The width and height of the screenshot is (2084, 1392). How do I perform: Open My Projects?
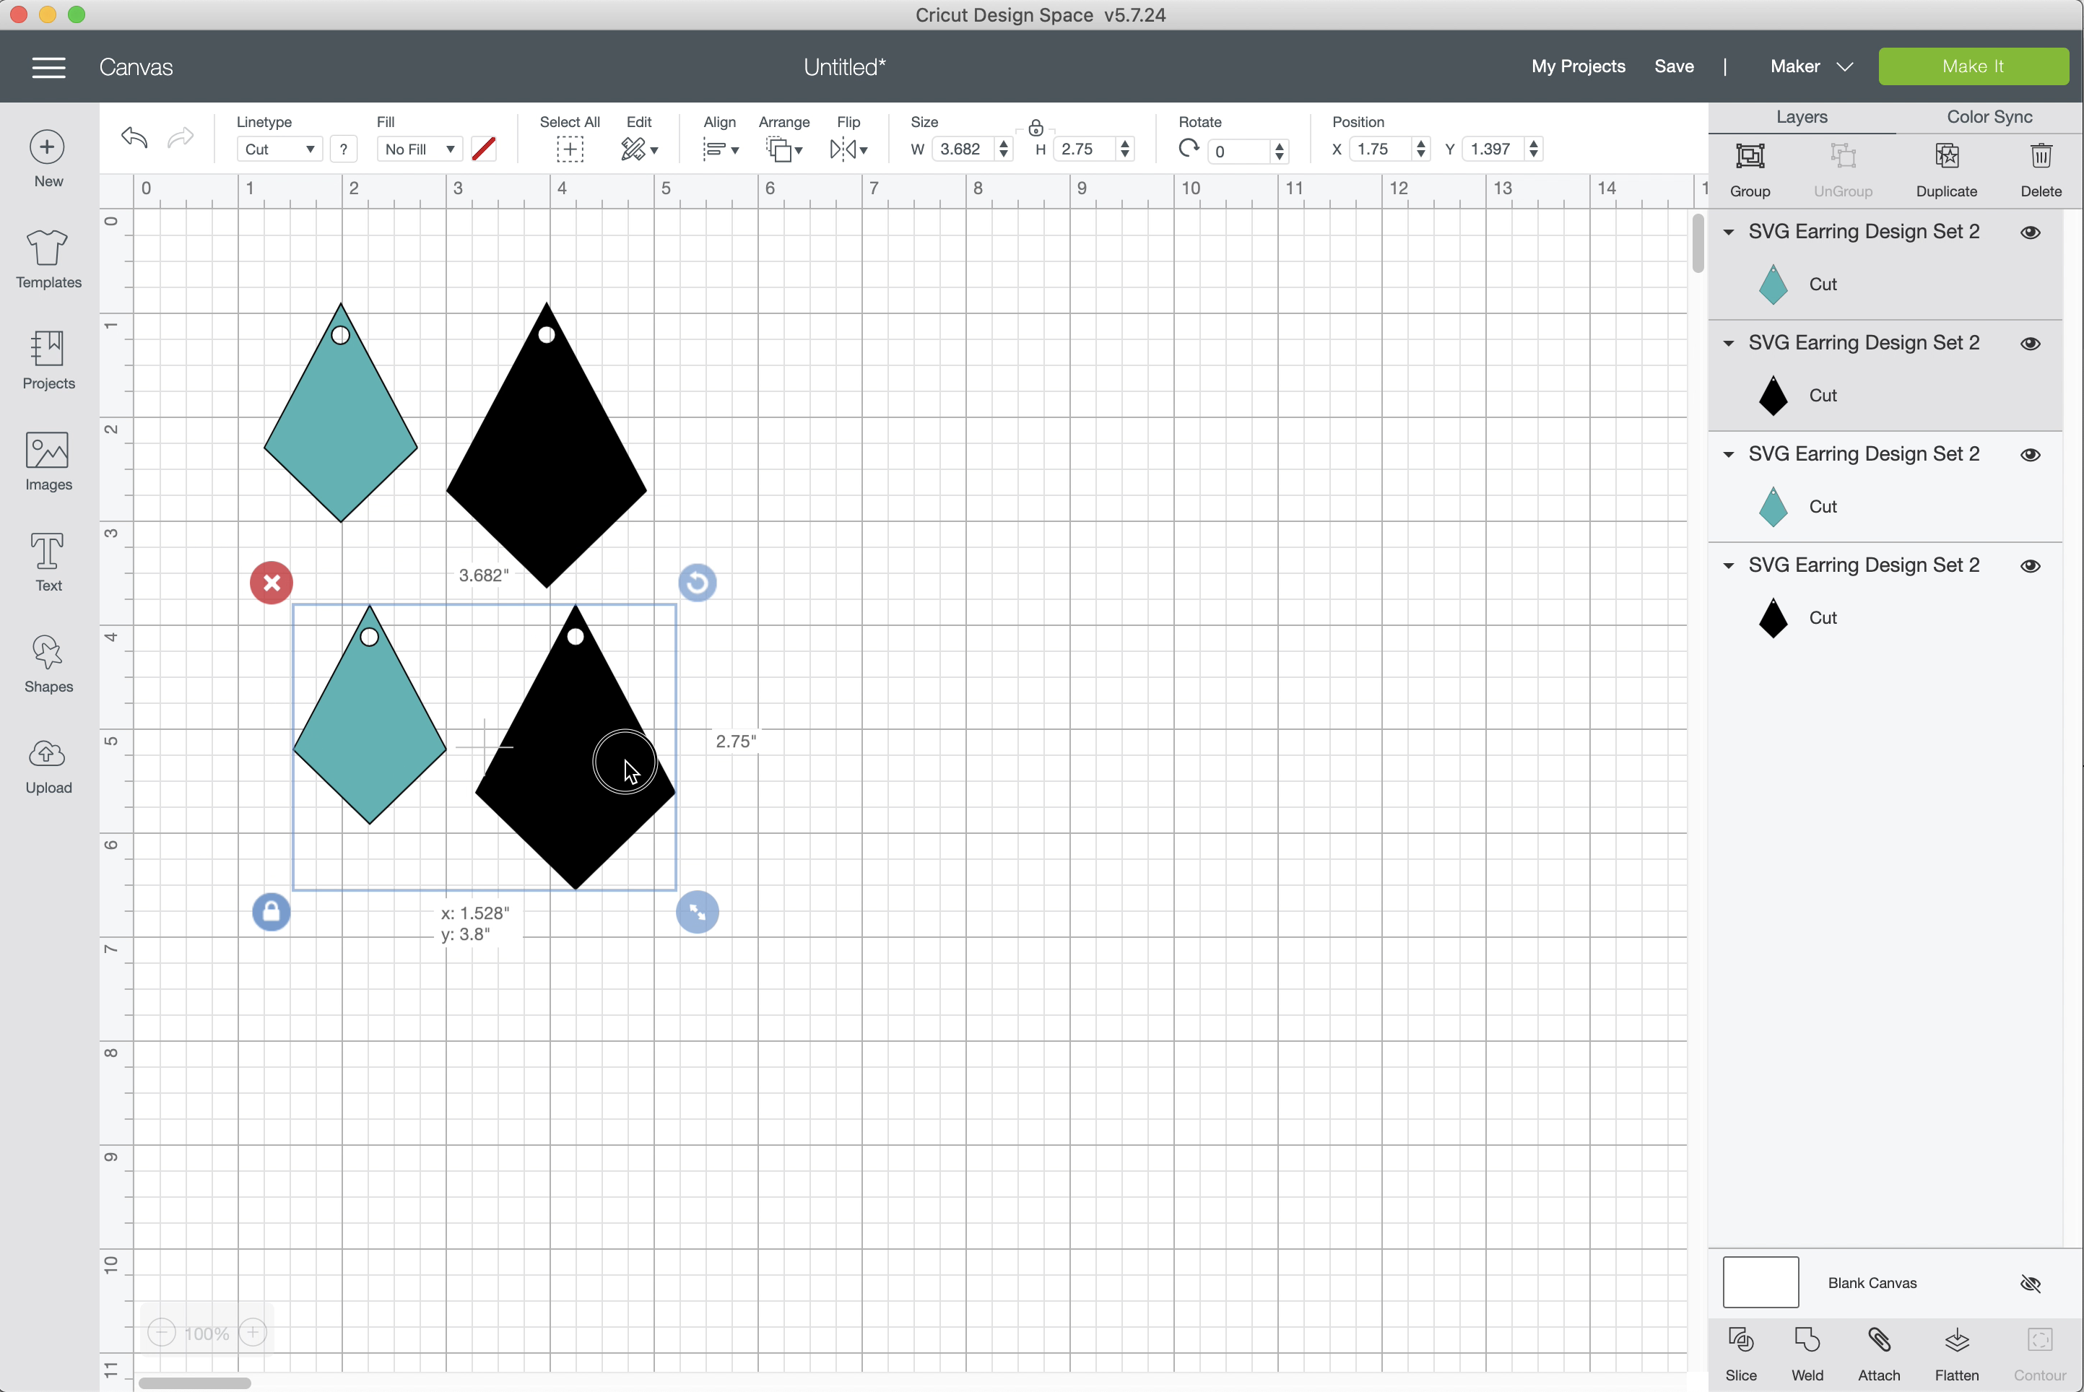(x=1578, y=66)
